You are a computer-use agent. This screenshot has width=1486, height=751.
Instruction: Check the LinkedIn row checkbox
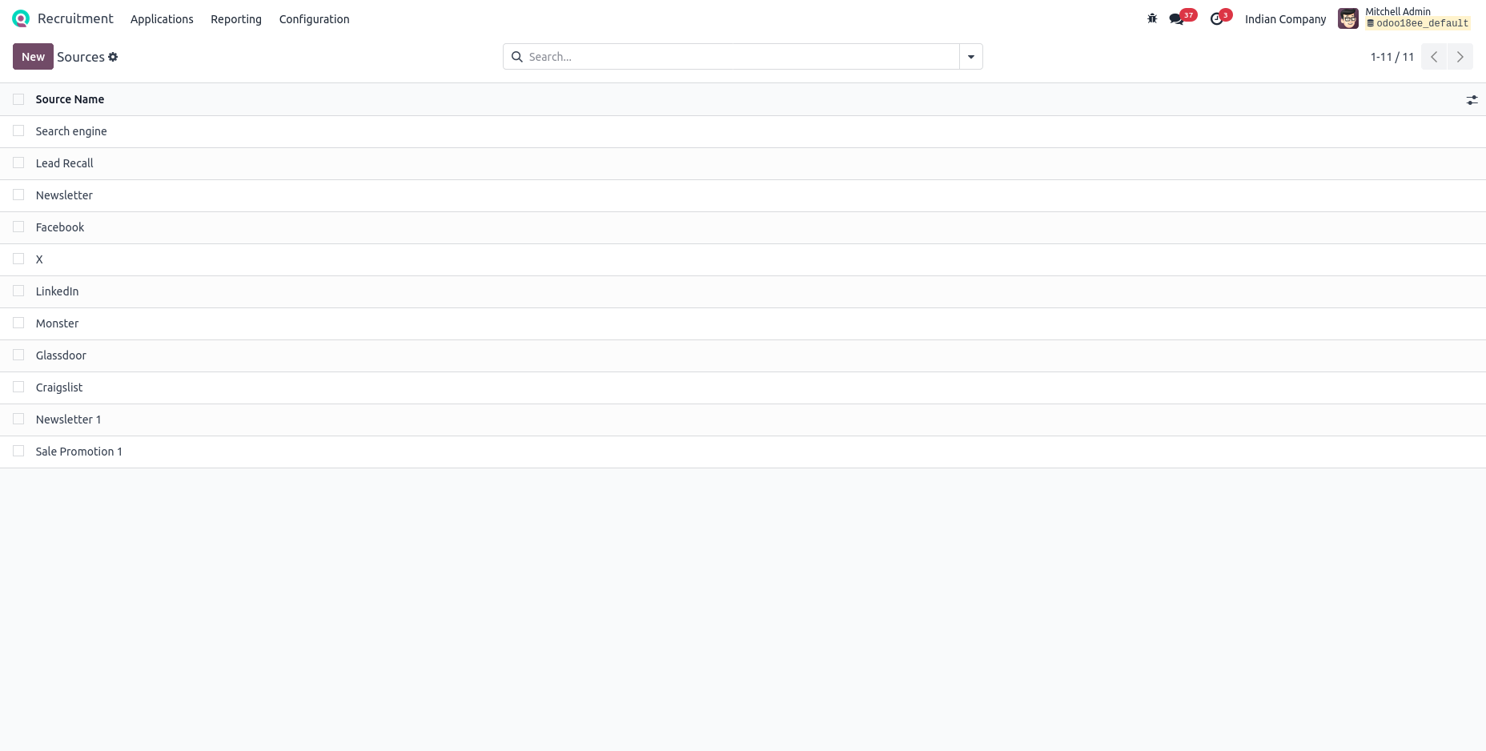click(18, 291)
